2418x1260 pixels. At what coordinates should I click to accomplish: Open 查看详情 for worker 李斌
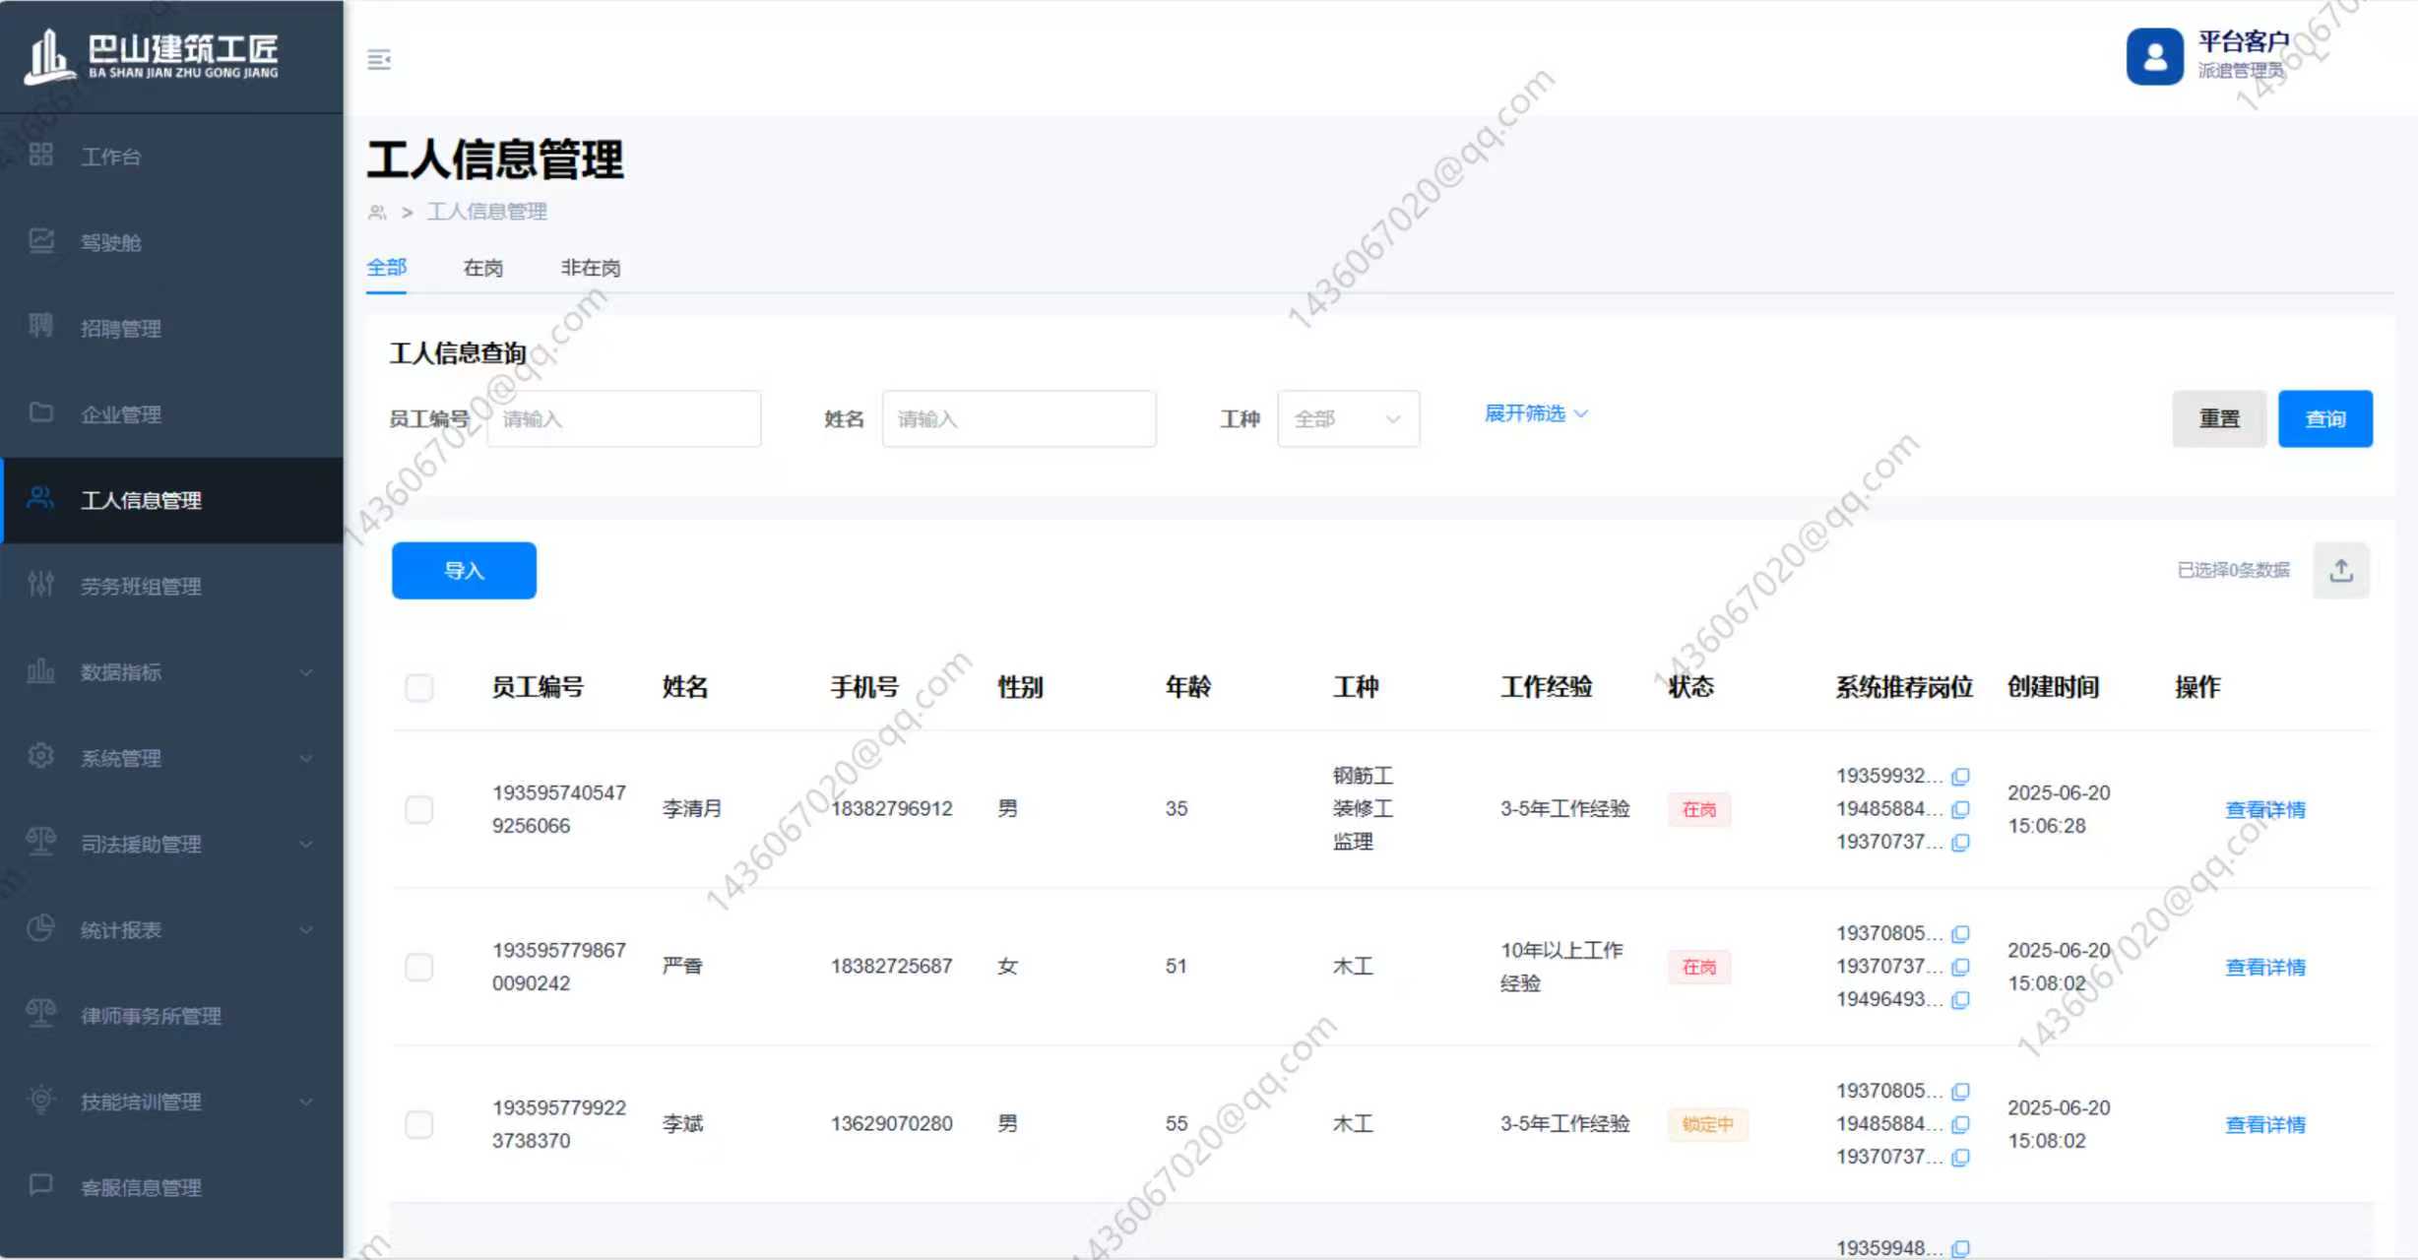(2264, 1124)
